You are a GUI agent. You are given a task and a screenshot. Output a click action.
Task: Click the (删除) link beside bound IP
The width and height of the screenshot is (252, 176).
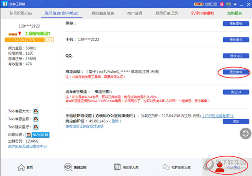coord(115,121)
